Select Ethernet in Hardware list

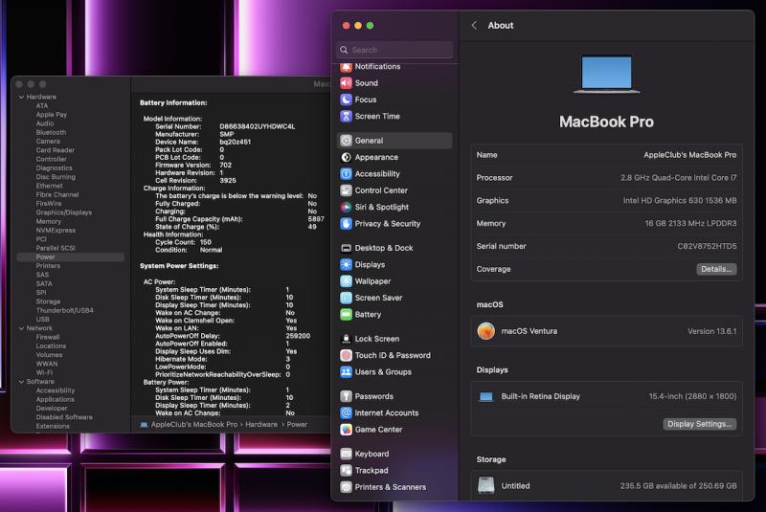click(49, 186)
